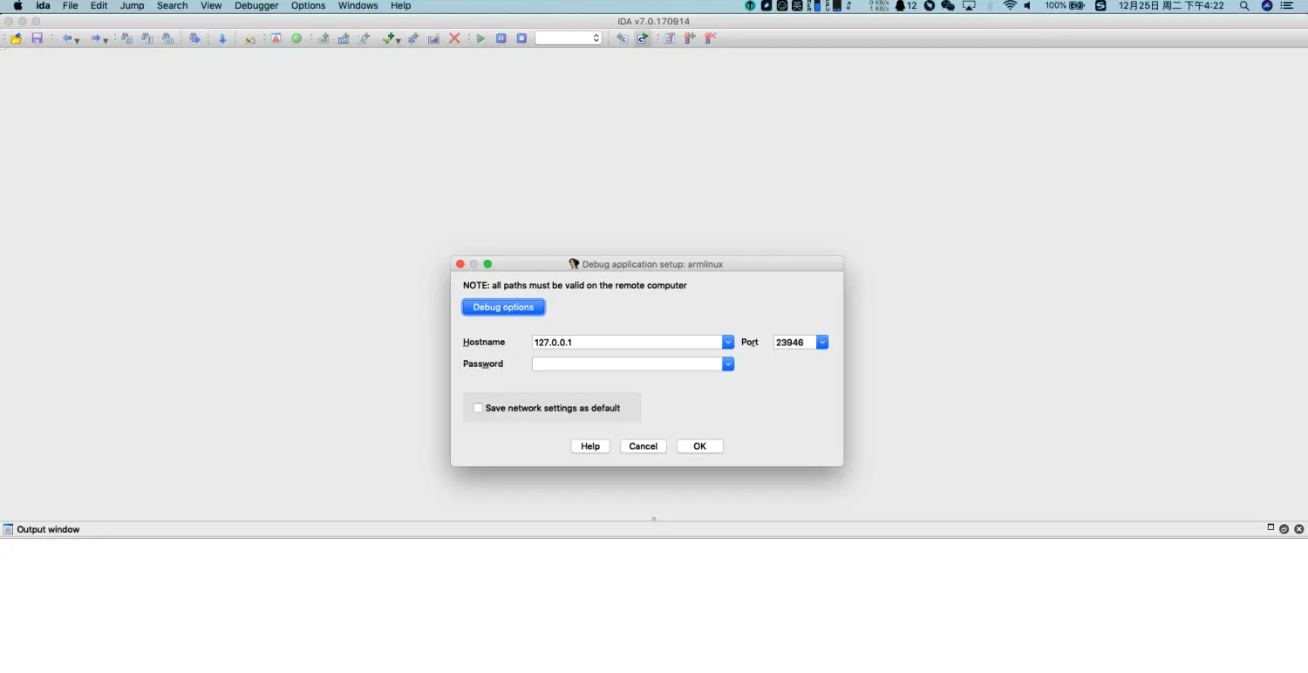This screenshot has width=1308, height=673.
Task: Click the WeChat icon in menu bar
Action: click(948, 5)
